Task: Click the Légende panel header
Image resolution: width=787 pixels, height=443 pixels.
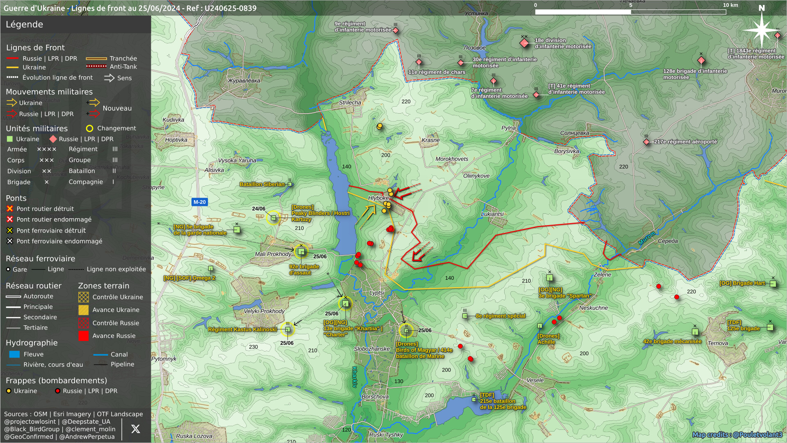Action: (25, 25)
